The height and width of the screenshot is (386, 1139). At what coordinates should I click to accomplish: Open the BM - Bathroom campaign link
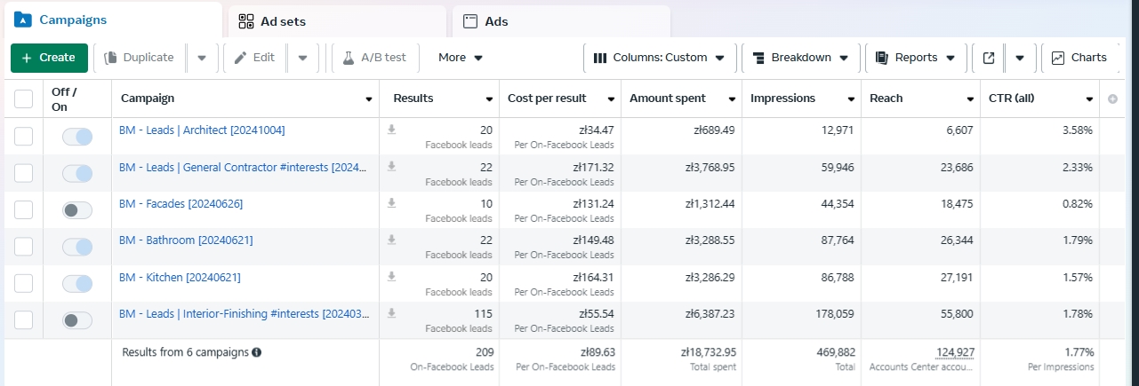point(186,240)
